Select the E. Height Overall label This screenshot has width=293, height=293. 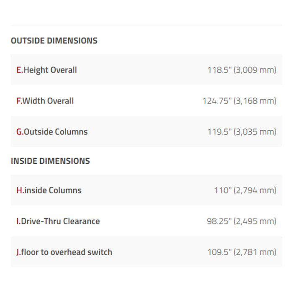tap(47, 70)
